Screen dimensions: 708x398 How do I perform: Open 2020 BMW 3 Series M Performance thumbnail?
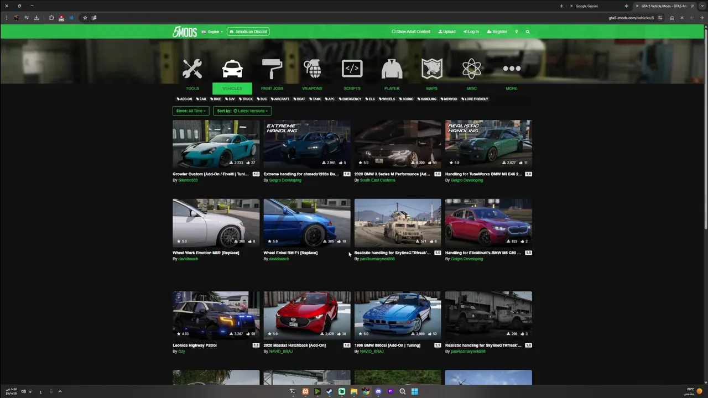coord(398,144)
